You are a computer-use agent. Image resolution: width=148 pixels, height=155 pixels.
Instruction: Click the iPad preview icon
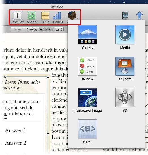[125, 16]
